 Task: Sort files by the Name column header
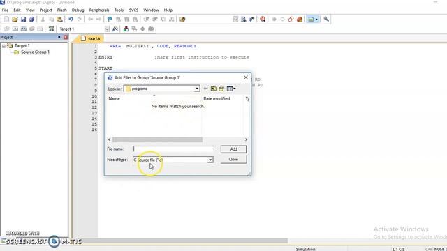114,99
